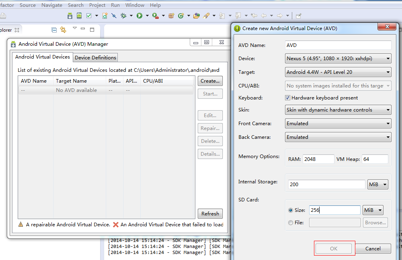This screenshot has height=260, width=402.
Task: Click the Create... button in AVD Manager
Action: tap(210, 81)
